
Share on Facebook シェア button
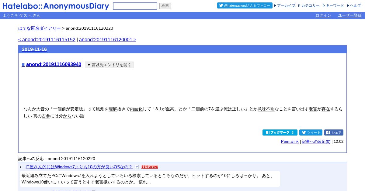coord(334,132)
